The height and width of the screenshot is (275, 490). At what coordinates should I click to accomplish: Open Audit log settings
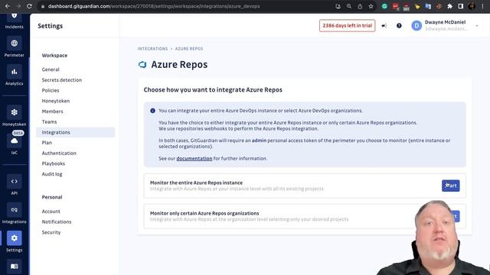point(52,174)
